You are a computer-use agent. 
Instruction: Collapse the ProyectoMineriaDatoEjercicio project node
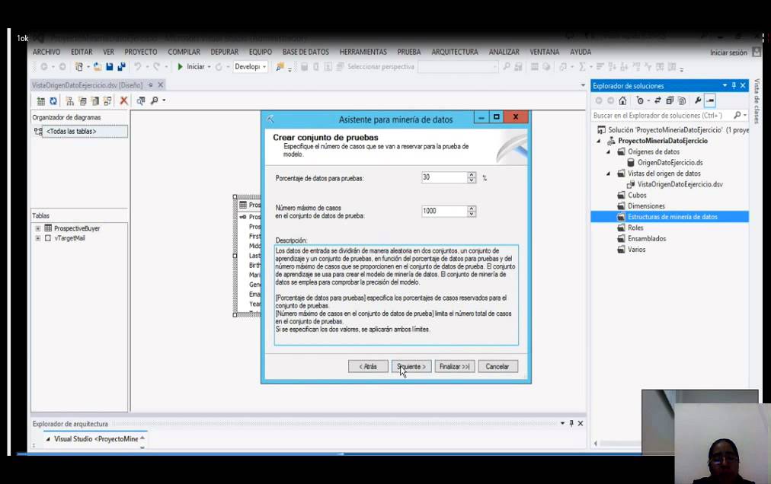(599, 141)
